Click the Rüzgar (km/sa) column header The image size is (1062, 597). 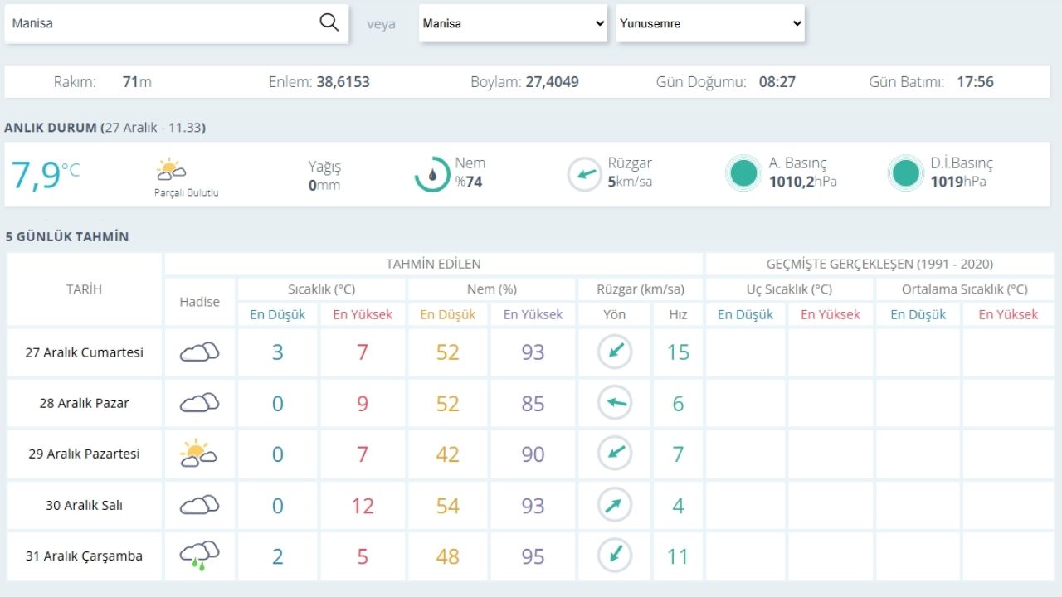coord(641,289)
